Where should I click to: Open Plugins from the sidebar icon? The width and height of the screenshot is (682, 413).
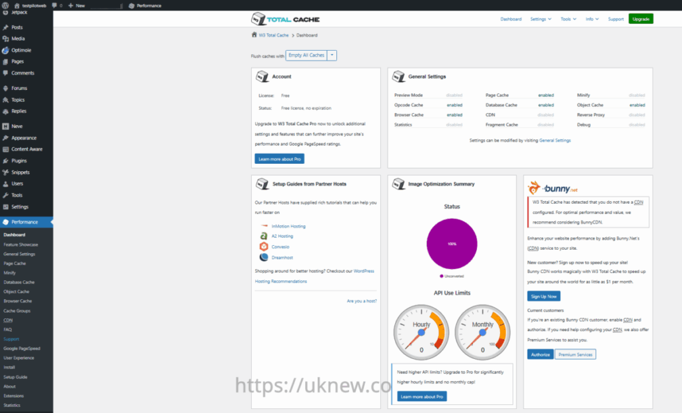tap(5, 161)
